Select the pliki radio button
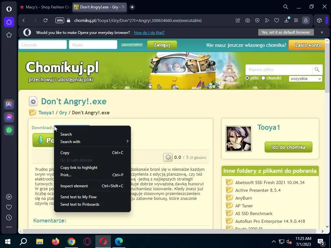The image size is (331, 248). 247,78
